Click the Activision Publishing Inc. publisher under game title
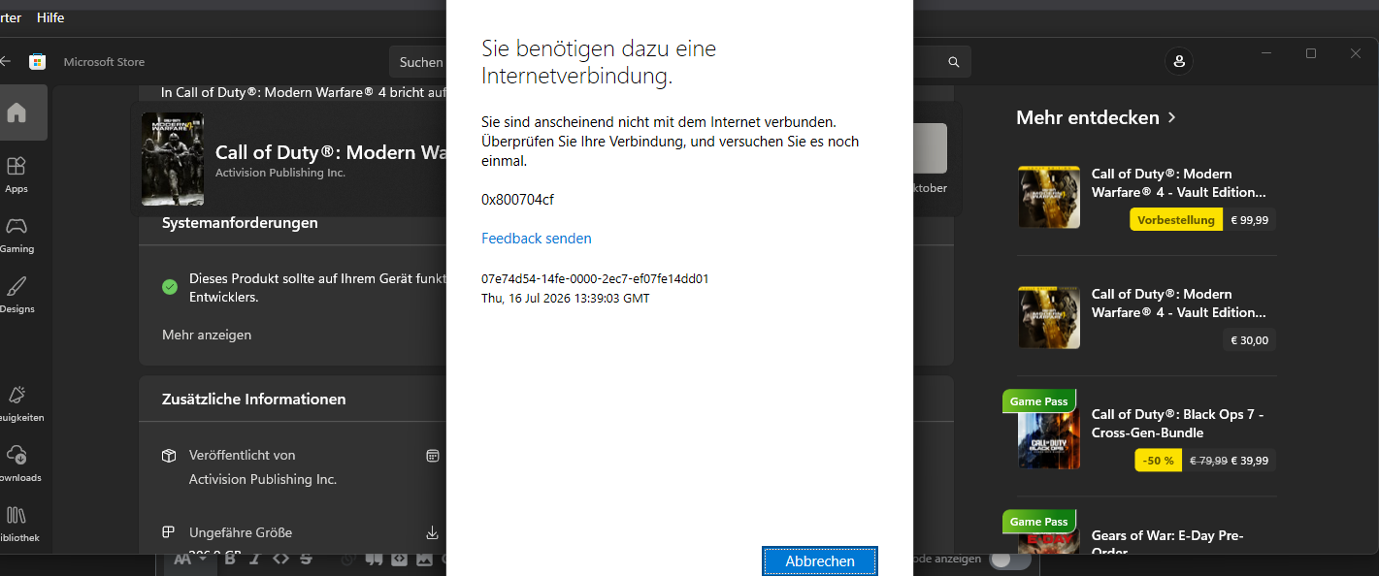 [x=280, y=173]
